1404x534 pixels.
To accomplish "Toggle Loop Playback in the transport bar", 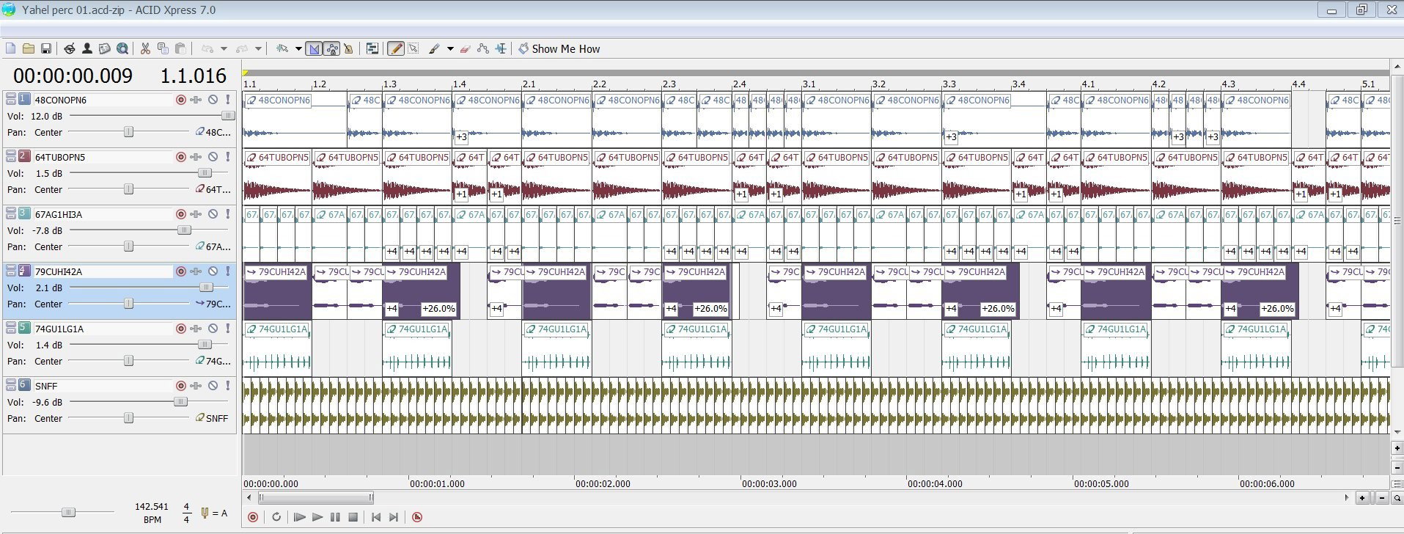I will (276, 517).
